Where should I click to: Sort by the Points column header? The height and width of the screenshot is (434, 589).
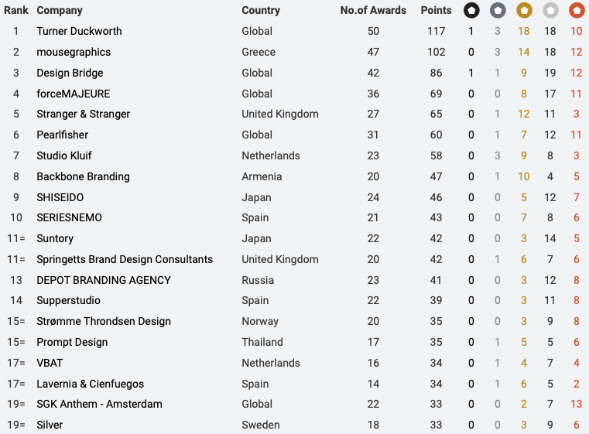tap(436, 11)
